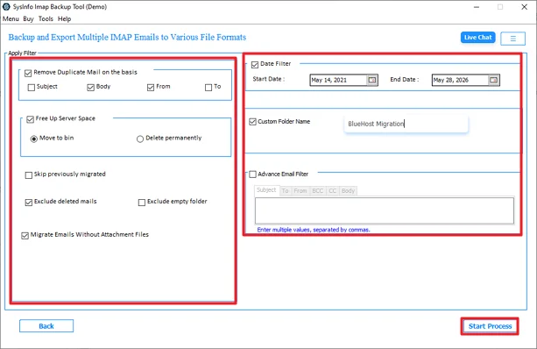Open the Help menu
537x349 pixels.
click(64, 19)
